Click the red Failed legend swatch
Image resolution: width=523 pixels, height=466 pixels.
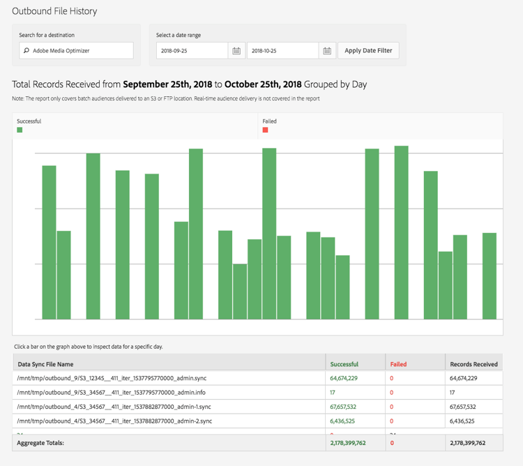click(265, 130)
